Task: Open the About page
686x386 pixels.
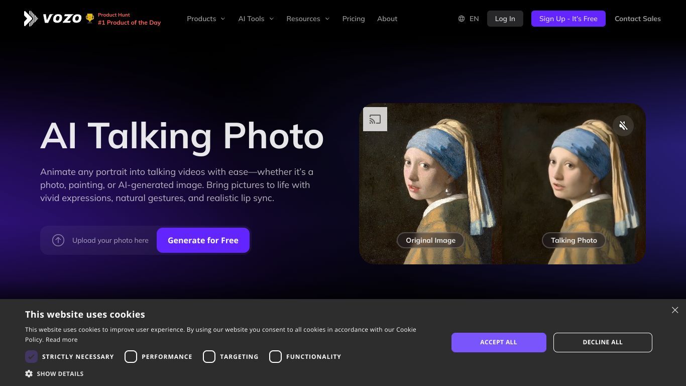Action: 387,19
